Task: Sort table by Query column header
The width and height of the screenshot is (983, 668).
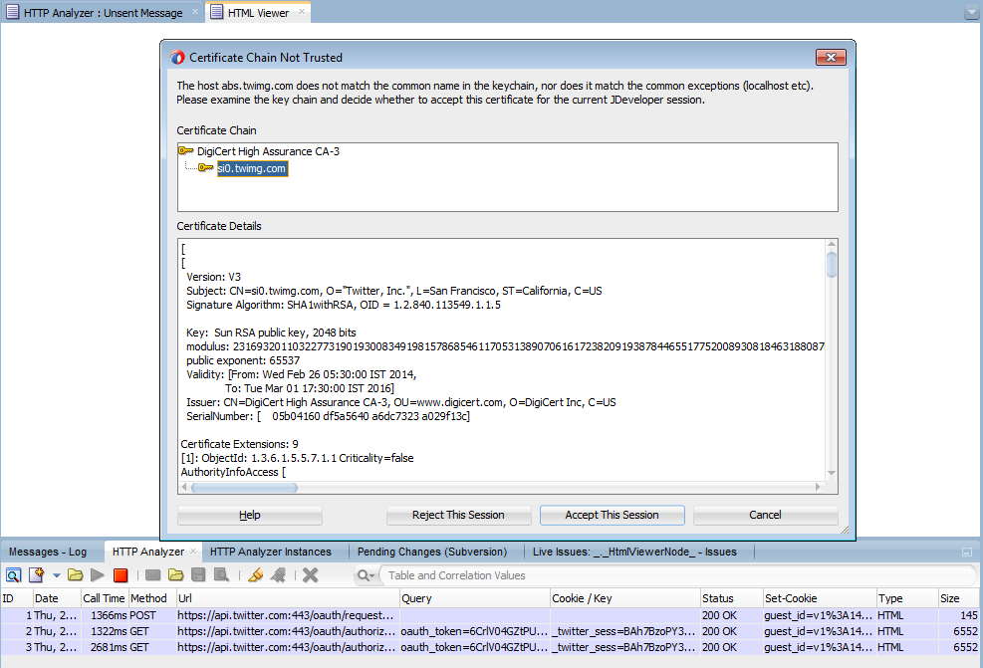Action: [474, 598]
